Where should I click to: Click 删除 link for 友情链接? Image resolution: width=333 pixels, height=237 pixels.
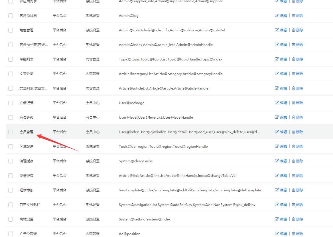click(299, 176)
